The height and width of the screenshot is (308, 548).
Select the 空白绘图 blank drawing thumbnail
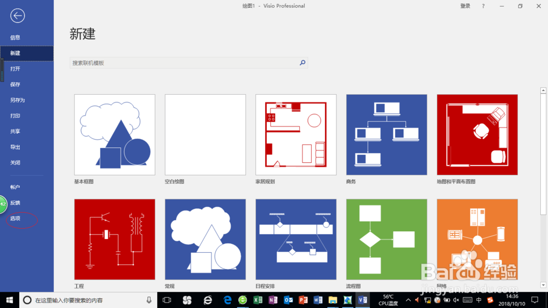click(x=205, y=135)
